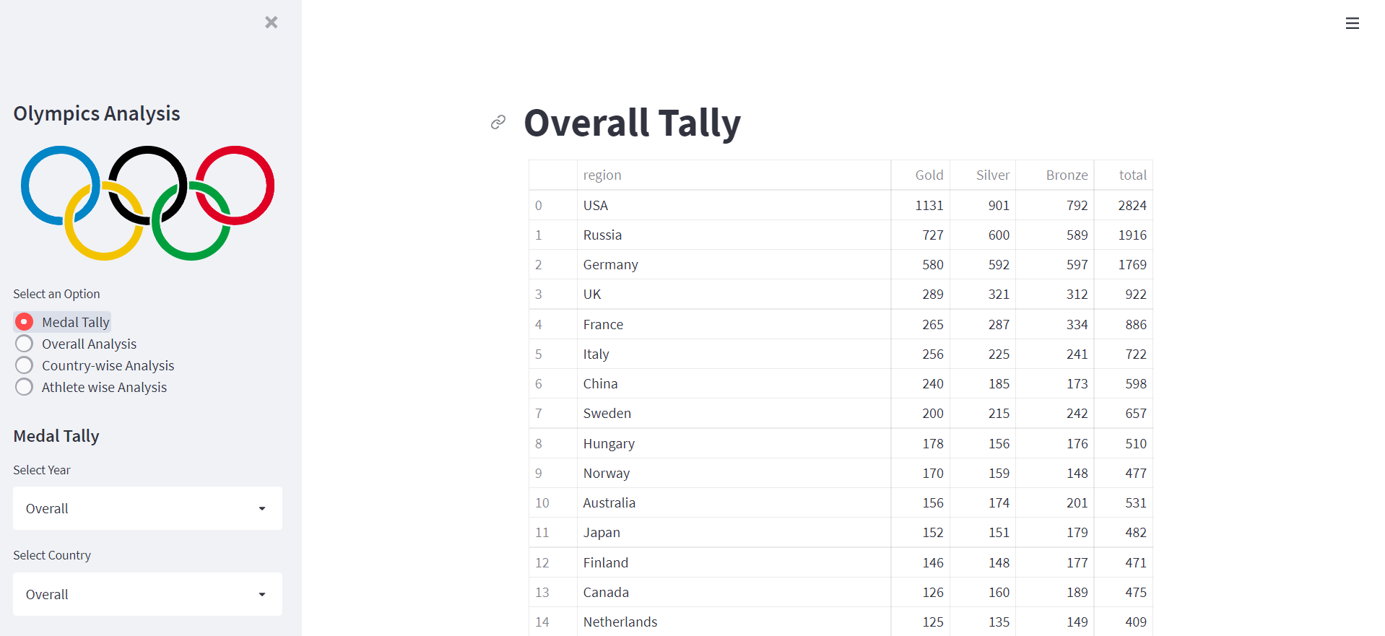The width and height of the screenshot is (1385, 636).
Task: Click the Gold column header
Action: click(929, 175)
